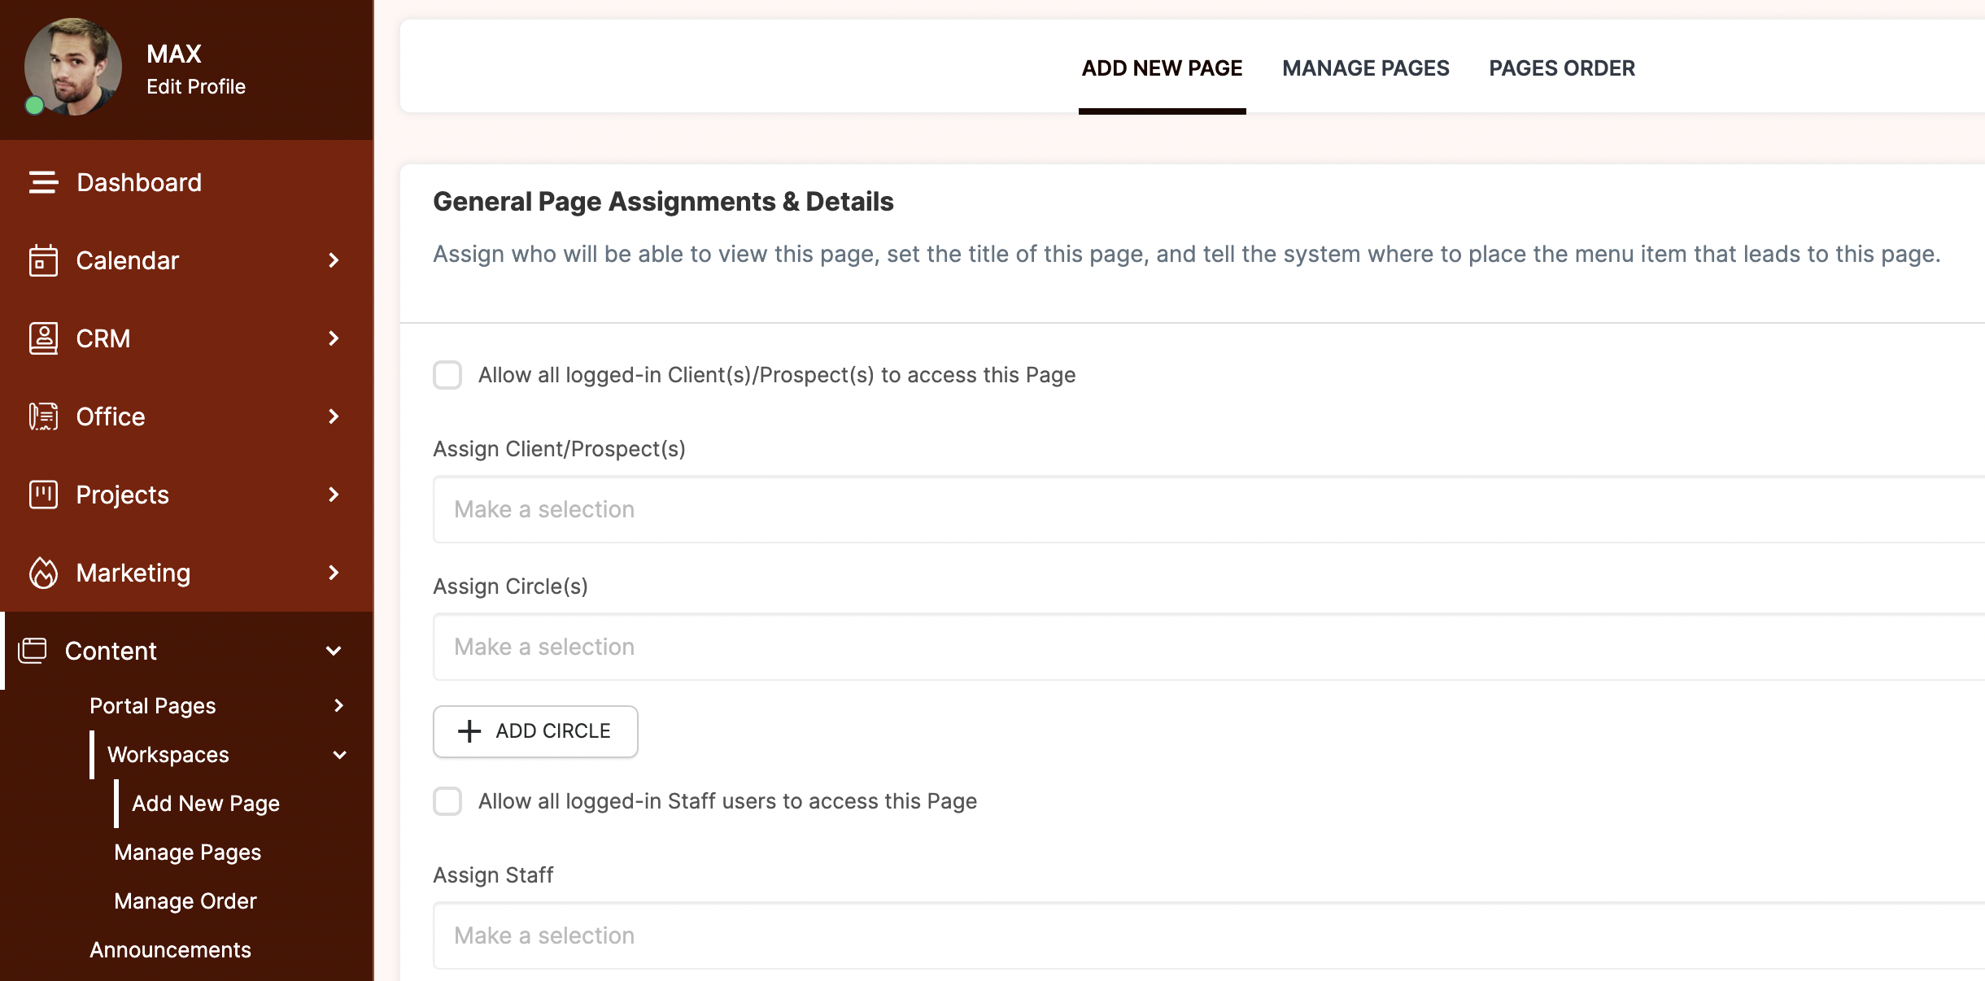Click the Dashboard menu icon
The image size is (1985, 981).
[43, 182]
